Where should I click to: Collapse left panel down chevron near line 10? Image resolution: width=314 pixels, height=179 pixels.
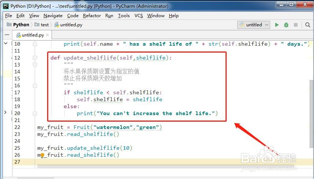[6, 43]
